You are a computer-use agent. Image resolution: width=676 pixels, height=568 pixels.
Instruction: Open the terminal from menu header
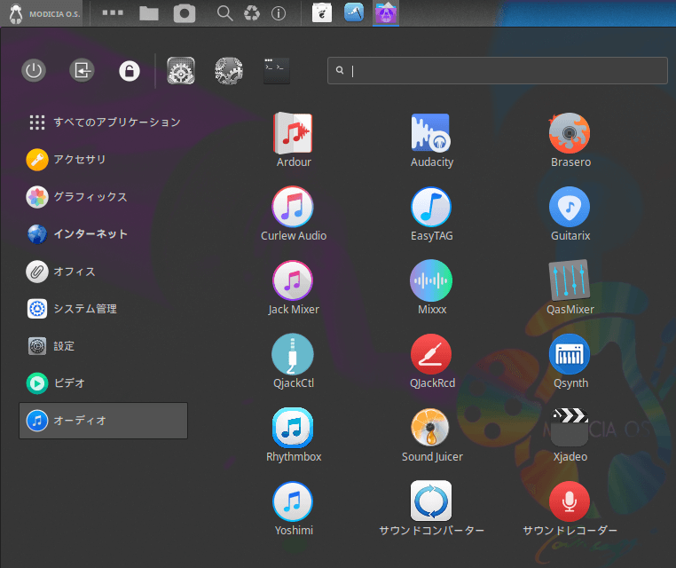click(x=277, y=71)
